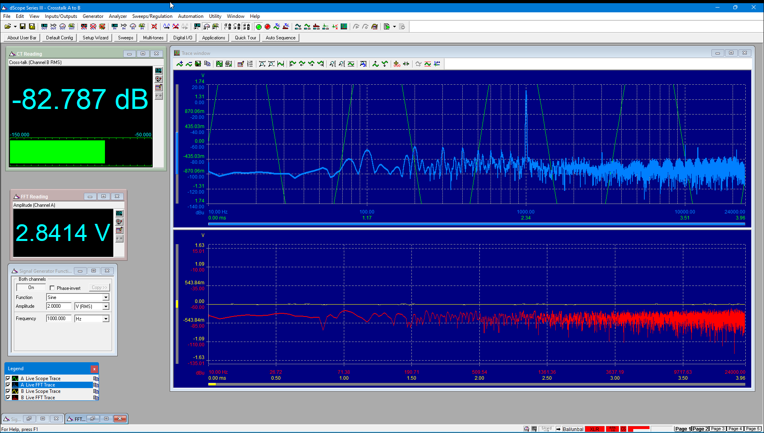The height and width of the screenshot is (433, 764).
Task: Uncheck B Live FFT Trace in Legend
Action: [x=8, y=398]
